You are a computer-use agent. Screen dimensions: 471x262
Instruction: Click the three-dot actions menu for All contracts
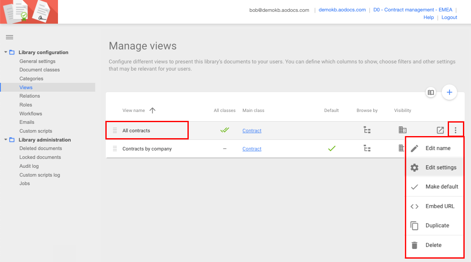point(456,130)
